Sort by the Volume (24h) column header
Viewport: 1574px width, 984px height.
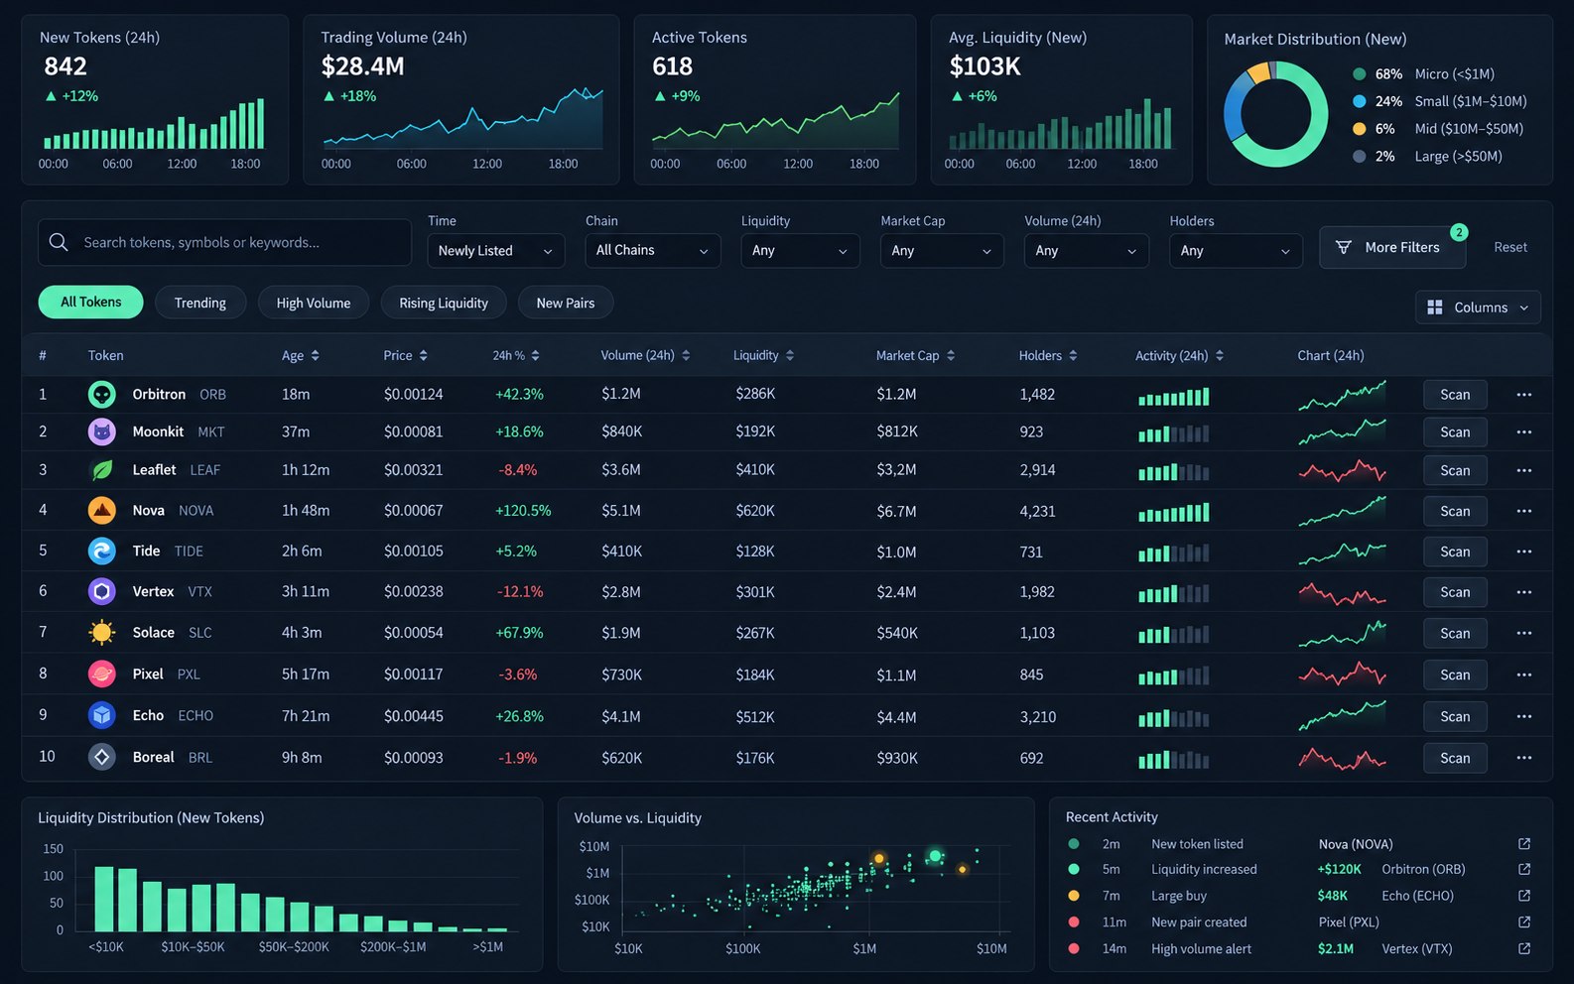tap(645, 355)
